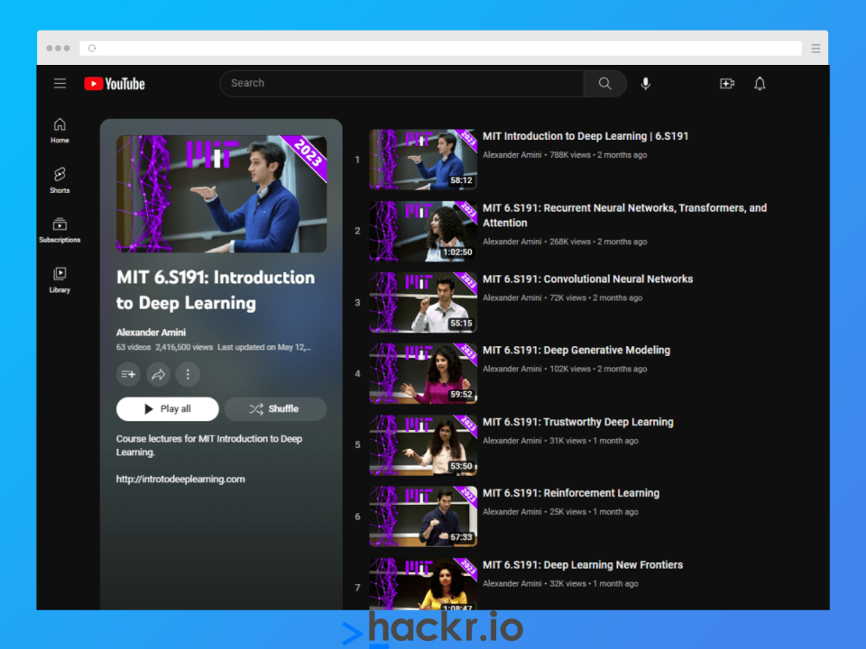Click channel name beside '102K views'
866x649 pixels.
click(512, 370)
